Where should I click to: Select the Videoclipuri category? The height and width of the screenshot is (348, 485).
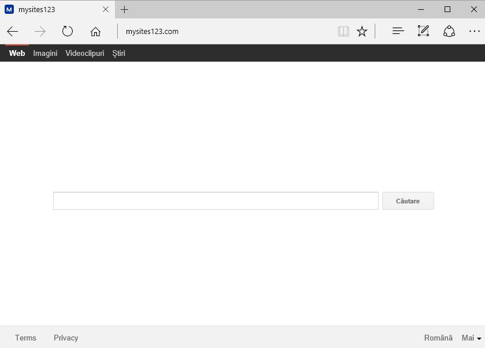(x=84, y=53)
